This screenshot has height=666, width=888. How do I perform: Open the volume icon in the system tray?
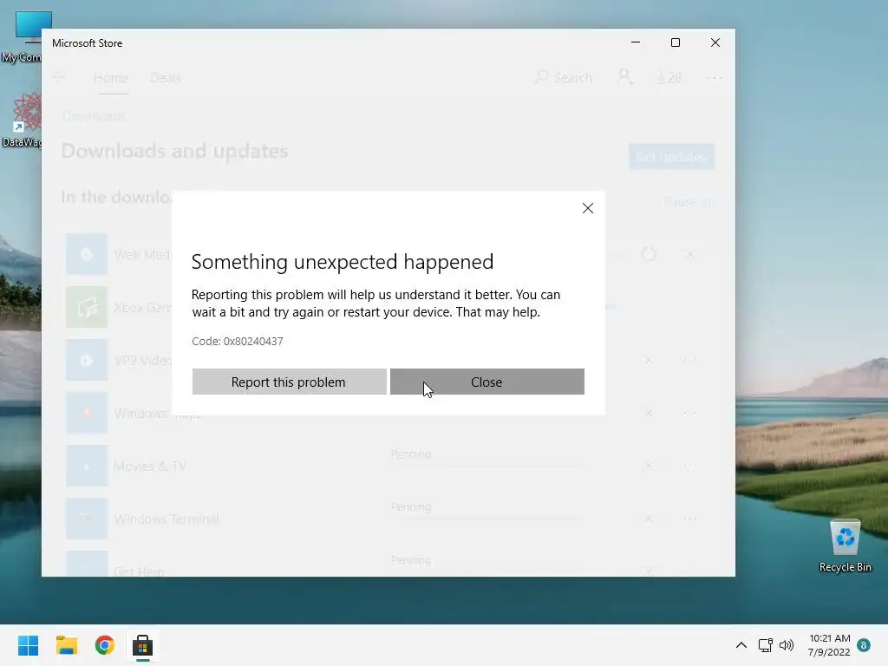pos(787,645)
